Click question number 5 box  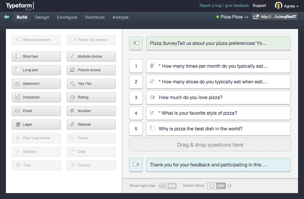(136, 129)
